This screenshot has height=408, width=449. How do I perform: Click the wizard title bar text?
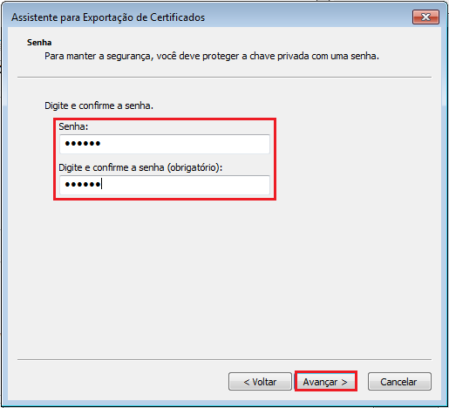coord(108,17)
